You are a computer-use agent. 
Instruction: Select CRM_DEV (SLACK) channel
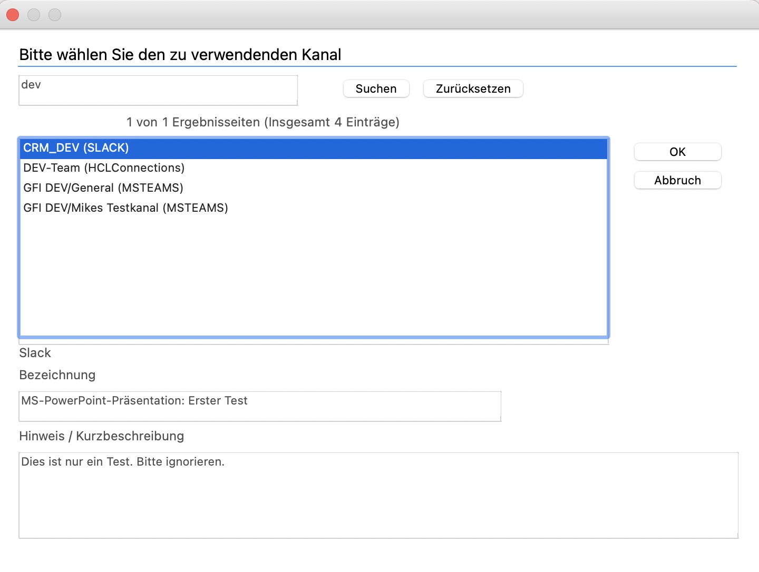314,148
